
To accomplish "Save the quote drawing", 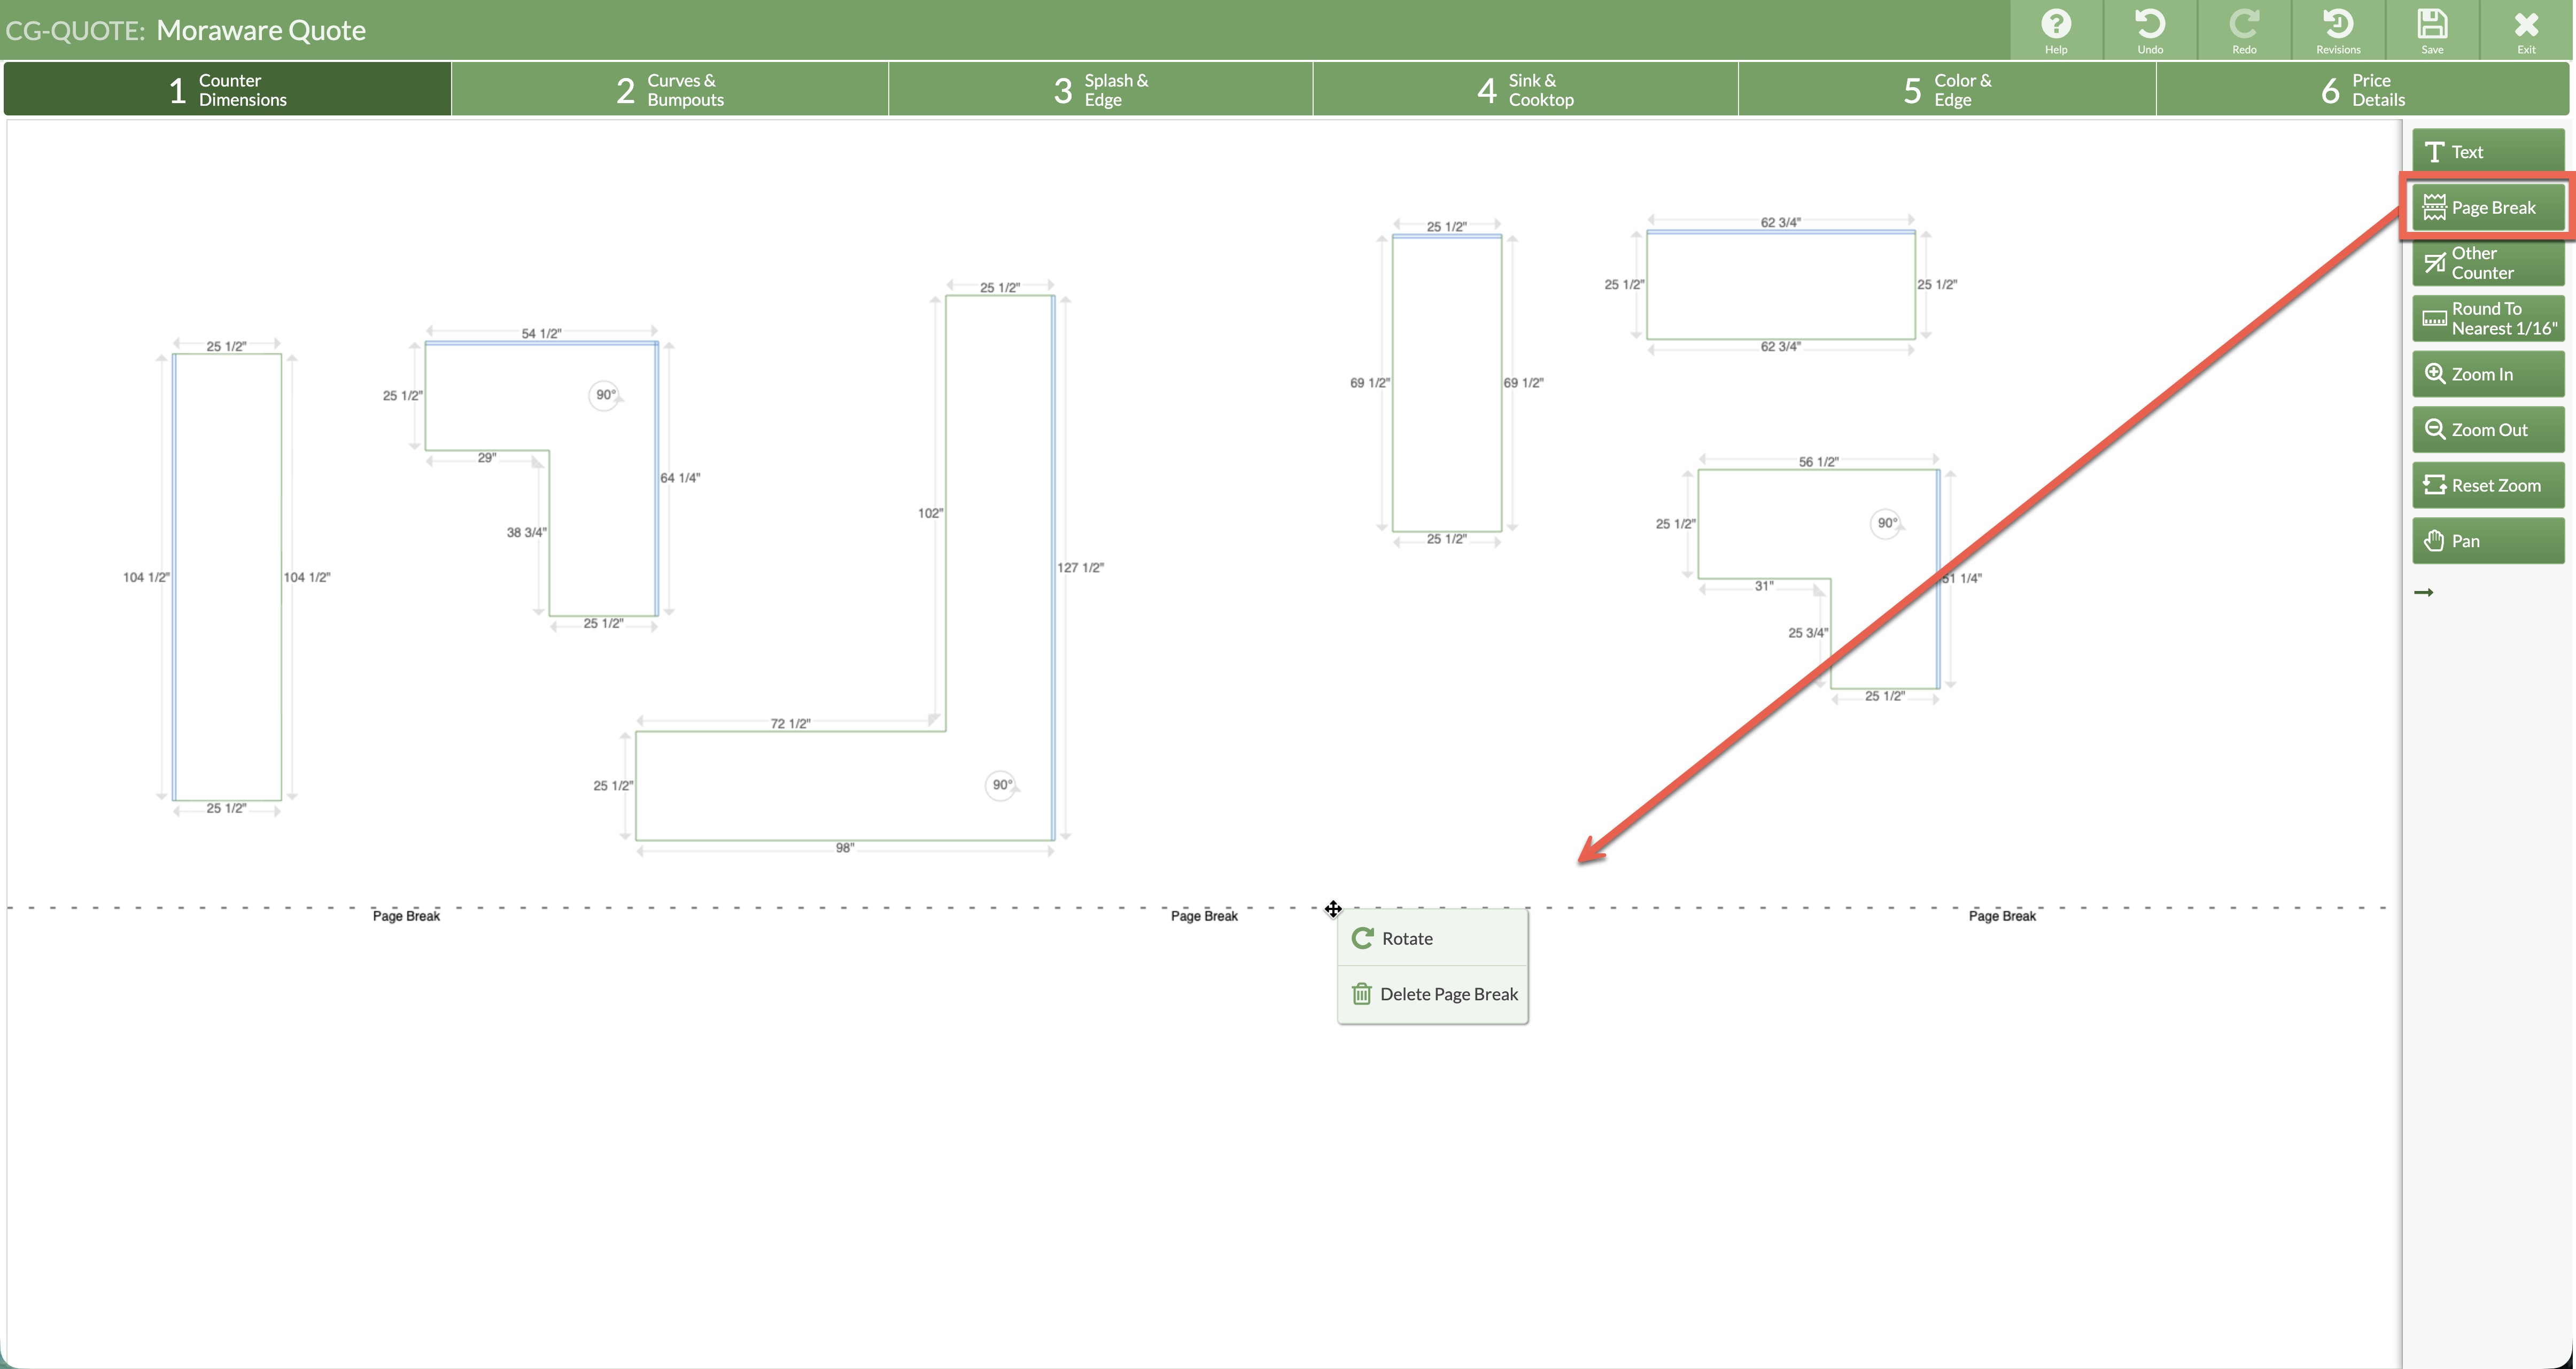I will [2431, 30].
